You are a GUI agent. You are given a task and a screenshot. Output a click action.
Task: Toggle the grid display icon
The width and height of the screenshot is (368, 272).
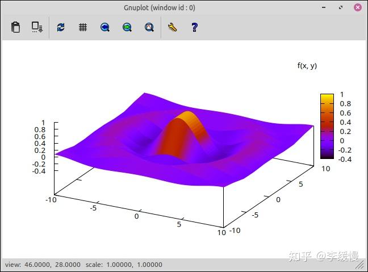(x=82, y=27)
